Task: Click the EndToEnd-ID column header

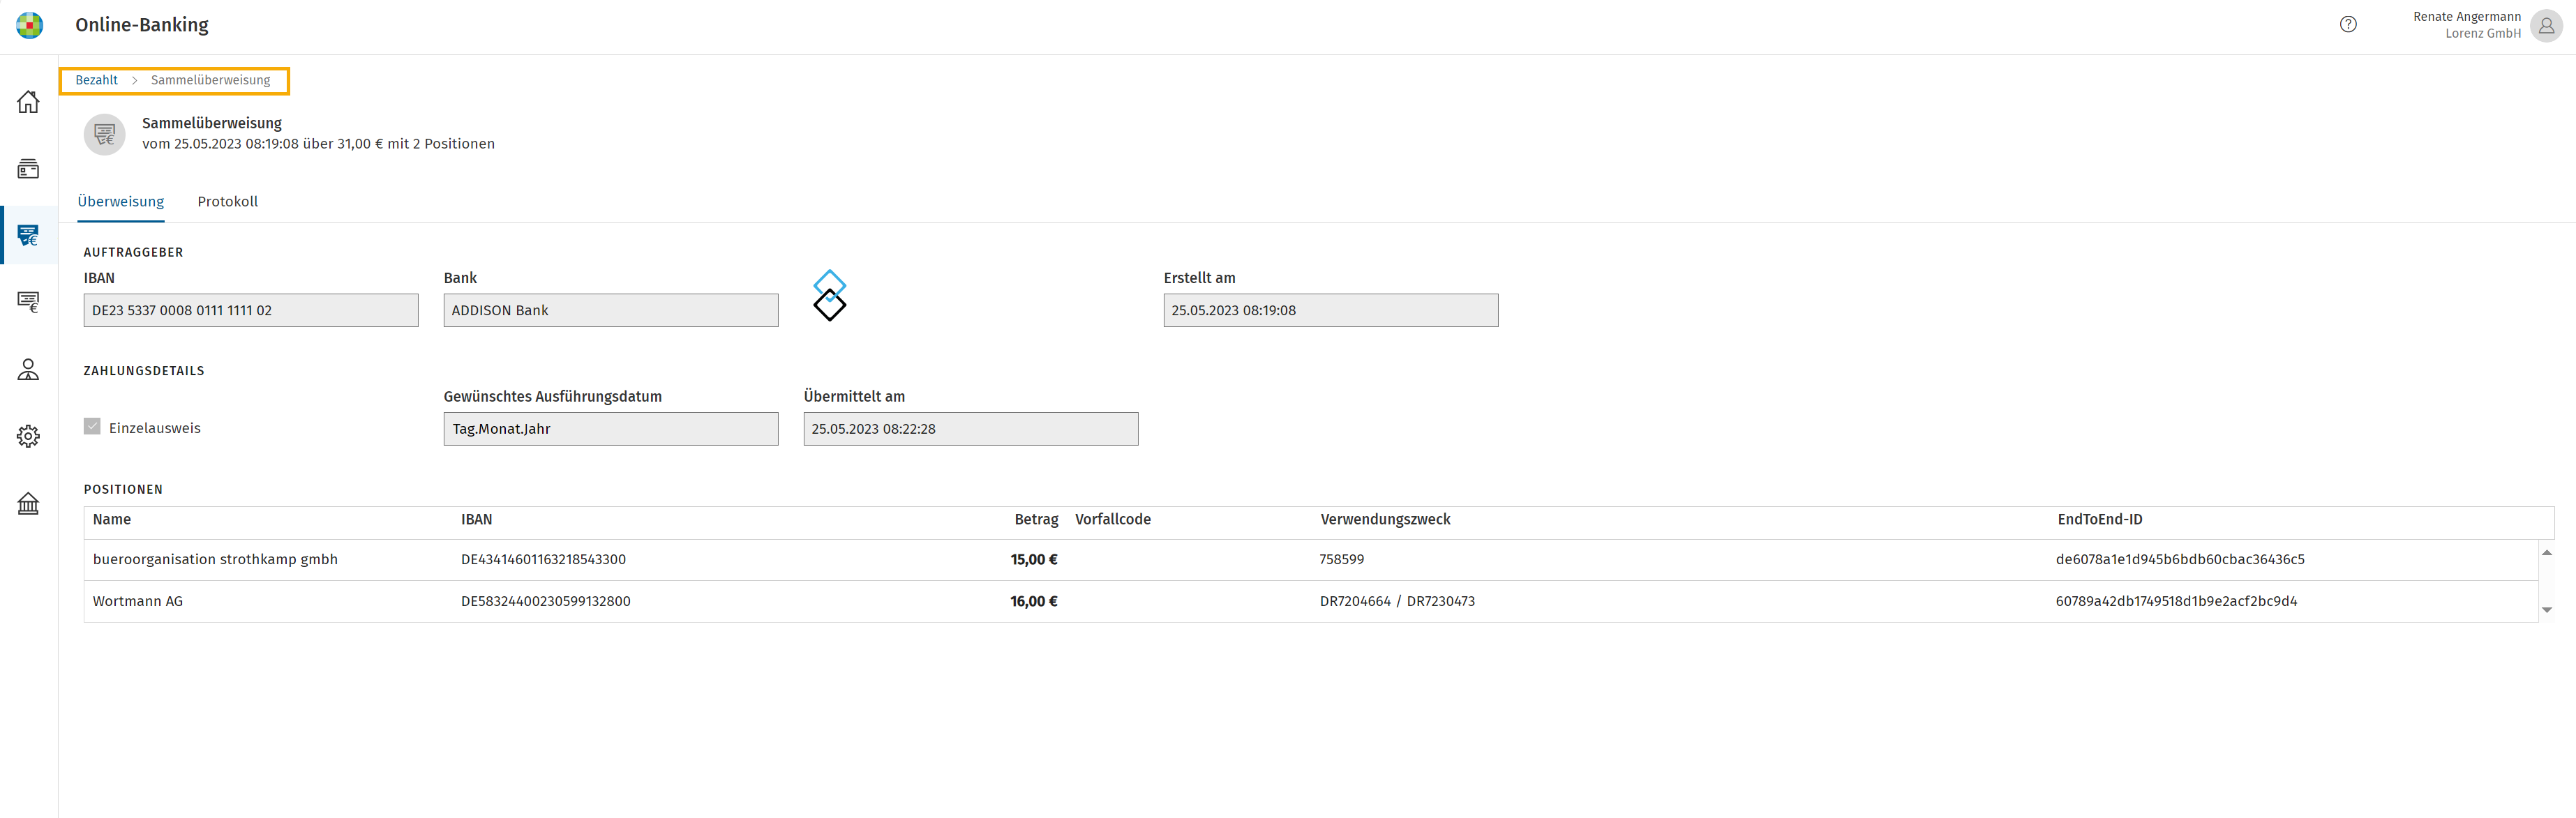Action: tap(2099, 520)
